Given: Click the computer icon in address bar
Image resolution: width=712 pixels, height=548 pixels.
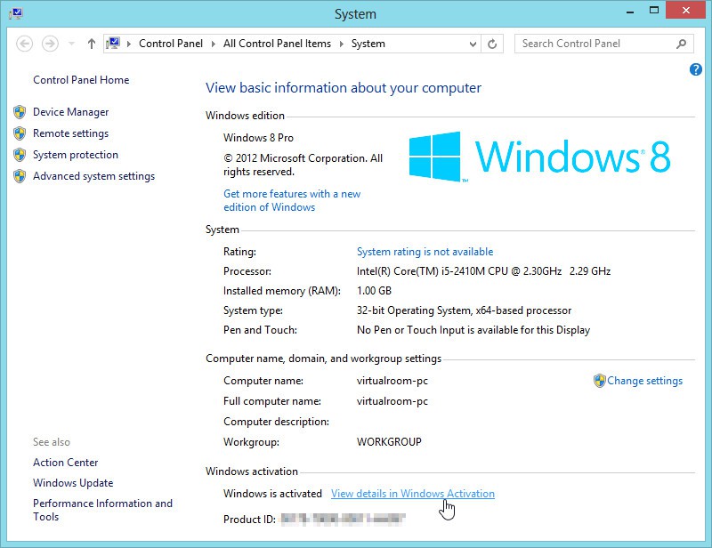Looking at the screenshot, I should point(113,44).
